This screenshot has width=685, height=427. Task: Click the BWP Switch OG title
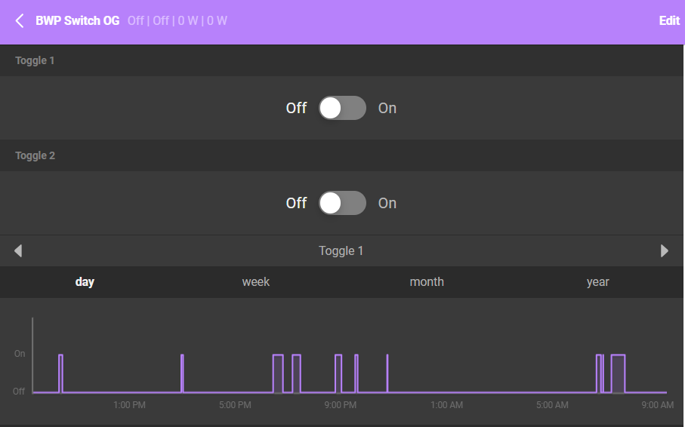pyautogui.click(x=77, y=21)
